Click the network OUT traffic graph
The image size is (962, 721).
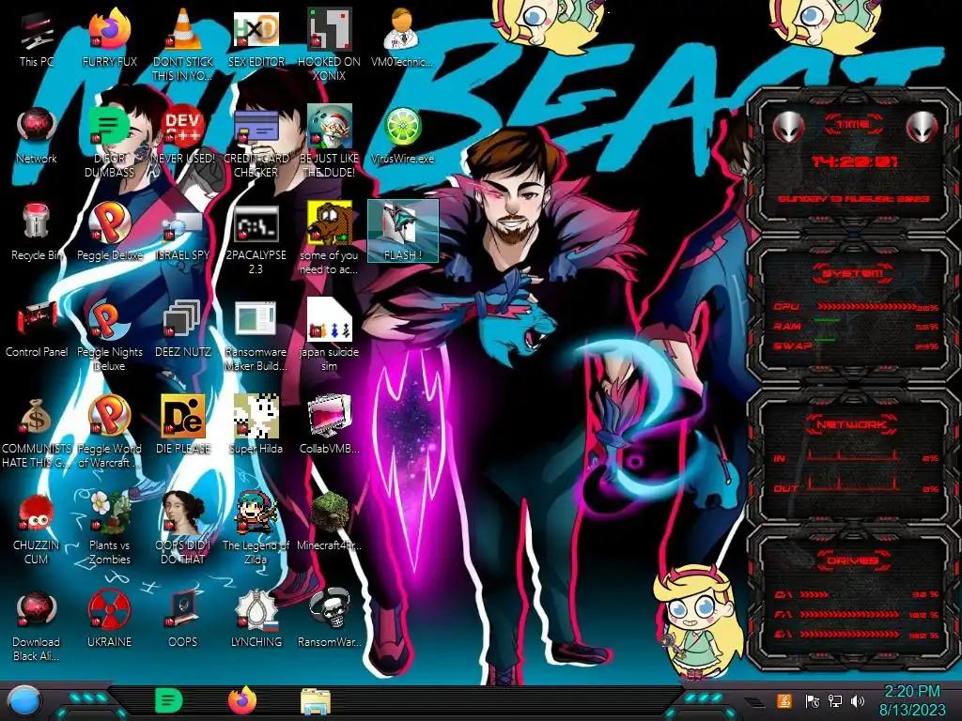[x=853, y=483]
